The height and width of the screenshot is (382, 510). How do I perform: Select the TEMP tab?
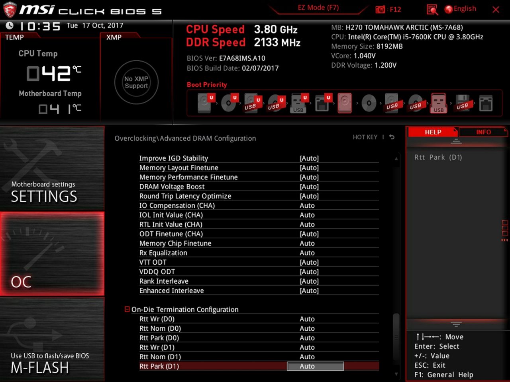point(15,37)
